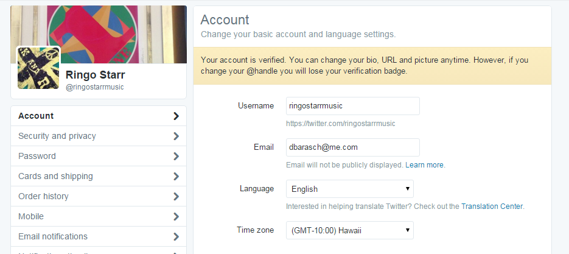This screenshot has height=254, width=569.
Task: Click the Order history arrow icon
Action: click(176, 196)
